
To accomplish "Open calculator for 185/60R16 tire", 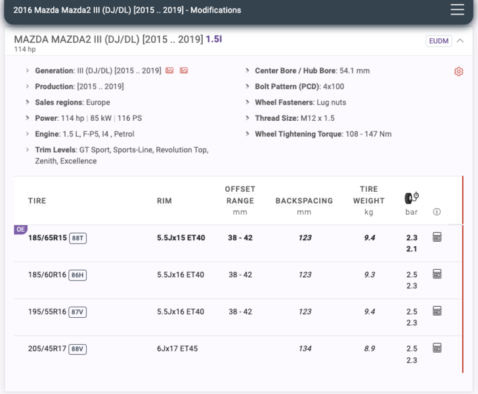I will coord(437,274).
